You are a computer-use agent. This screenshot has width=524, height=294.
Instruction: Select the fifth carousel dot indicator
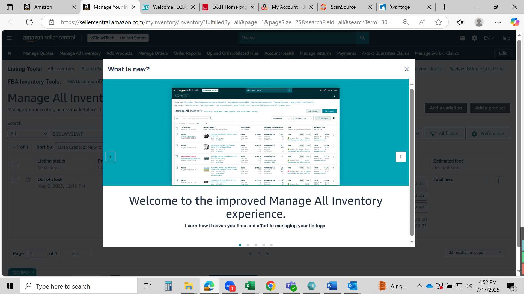pyautogui.click(x=271, y=245)
